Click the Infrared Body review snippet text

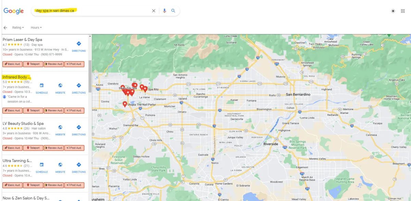pos(19,99)
